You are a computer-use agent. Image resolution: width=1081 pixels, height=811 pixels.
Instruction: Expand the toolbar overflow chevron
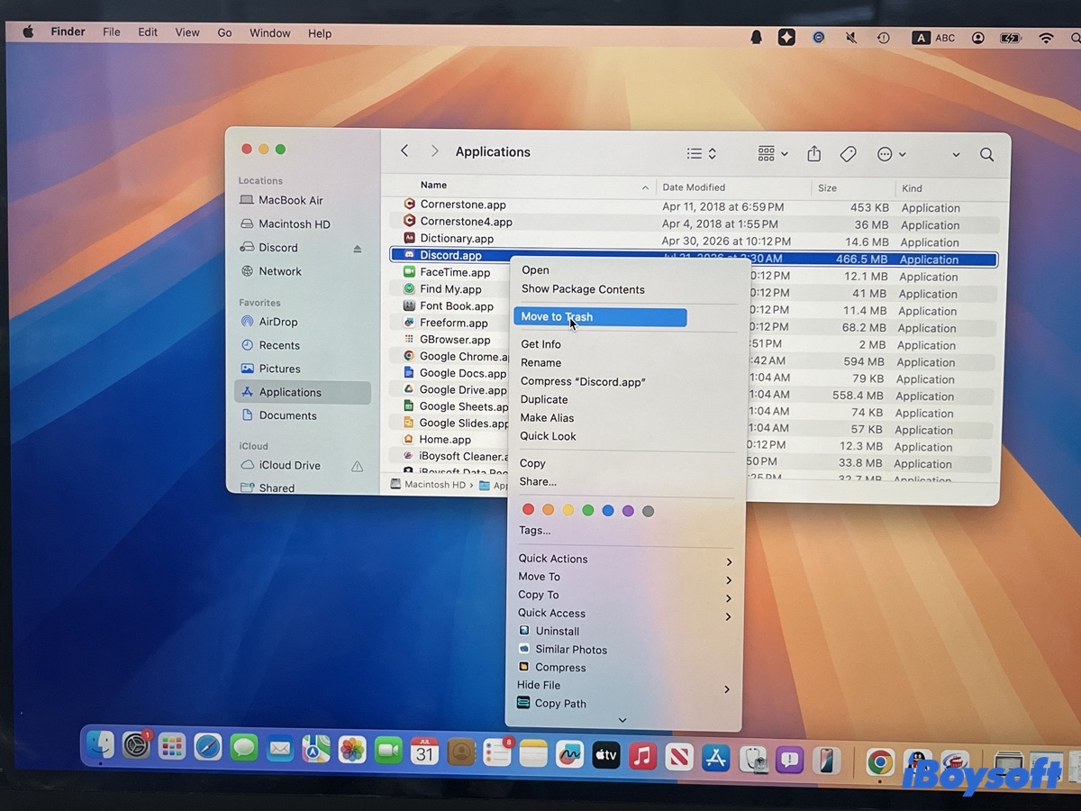coord(956,155)
